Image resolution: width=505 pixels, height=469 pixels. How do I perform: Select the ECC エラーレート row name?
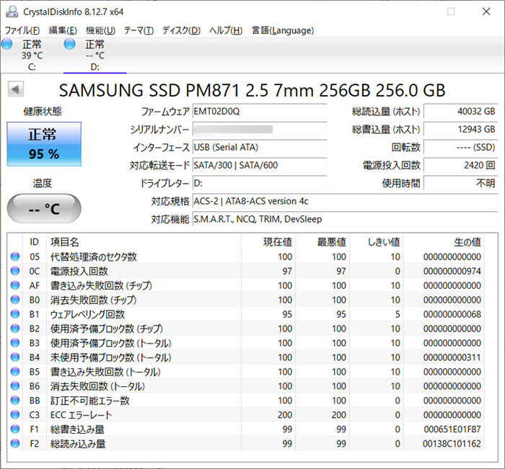(81, 415)
